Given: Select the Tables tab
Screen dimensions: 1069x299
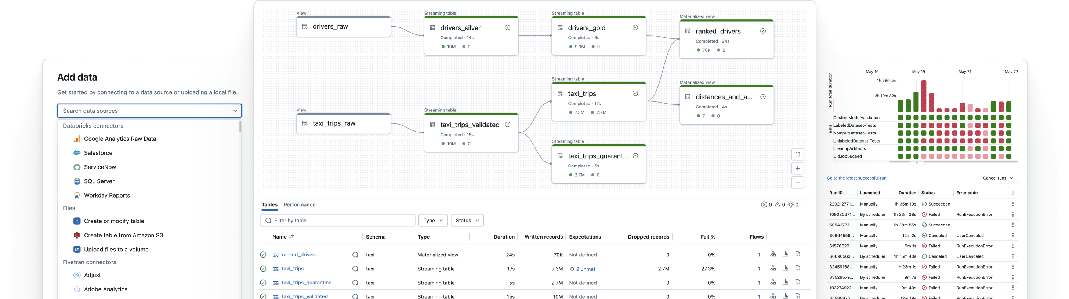Looking at the screenshot, I should [x=269, y=204].
